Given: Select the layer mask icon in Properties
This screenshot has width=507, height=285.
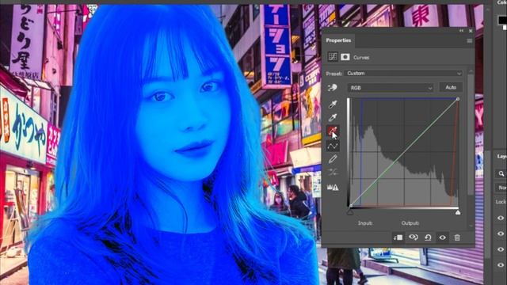Looking at the screenshot, I should click(x=345, y=57).
